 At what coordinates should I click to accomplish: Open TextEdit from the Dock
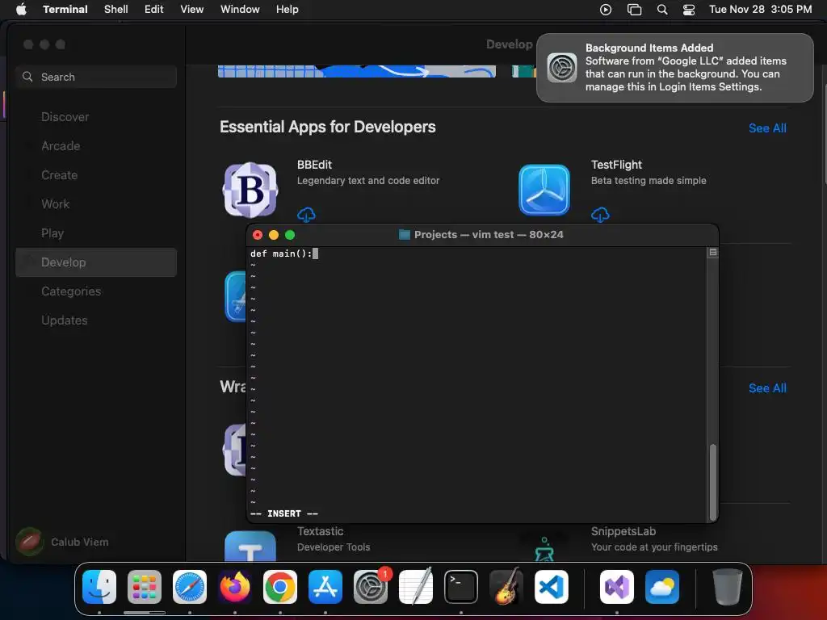point(416,587)
